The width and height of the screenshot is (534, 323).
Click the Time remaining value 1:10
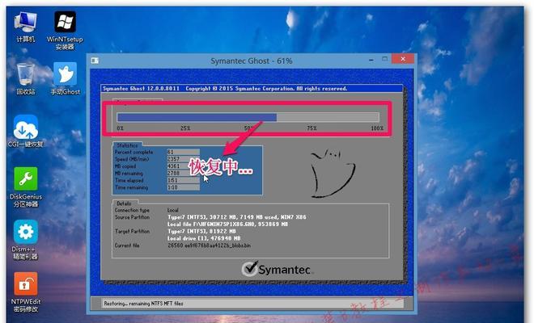183,187
